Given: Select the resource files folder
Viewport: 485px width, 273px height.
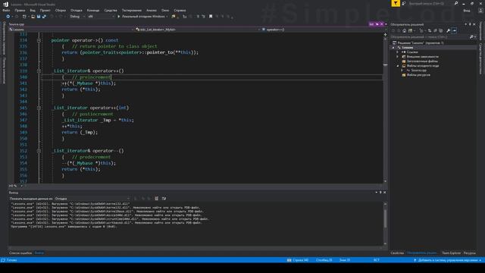Looking at the screenshot, I should pos(416,75).
